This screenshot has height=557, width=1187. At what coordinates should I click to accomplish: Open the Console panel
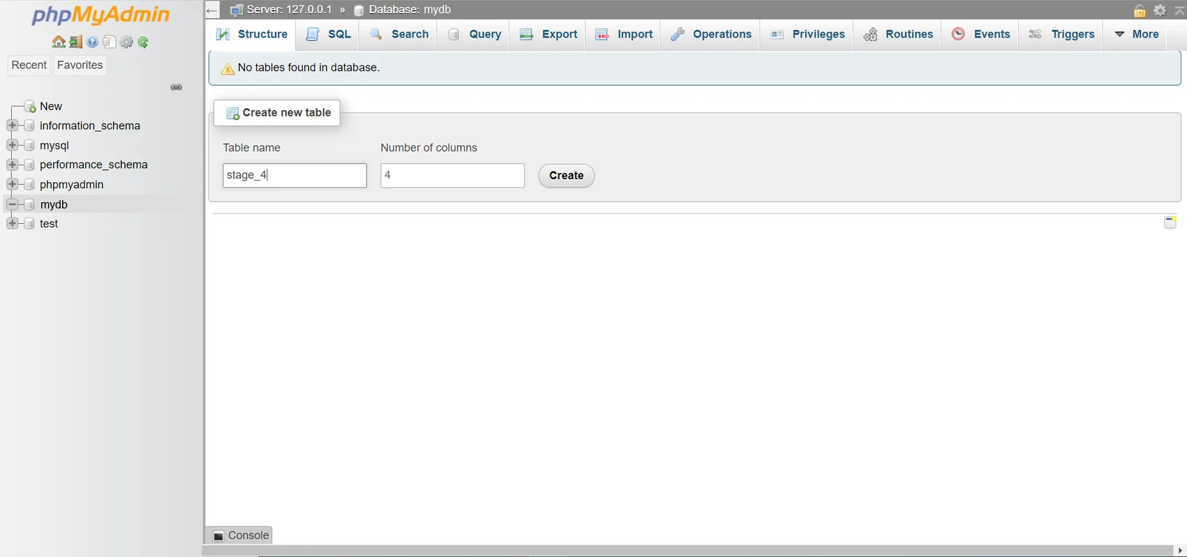[241, 535]
